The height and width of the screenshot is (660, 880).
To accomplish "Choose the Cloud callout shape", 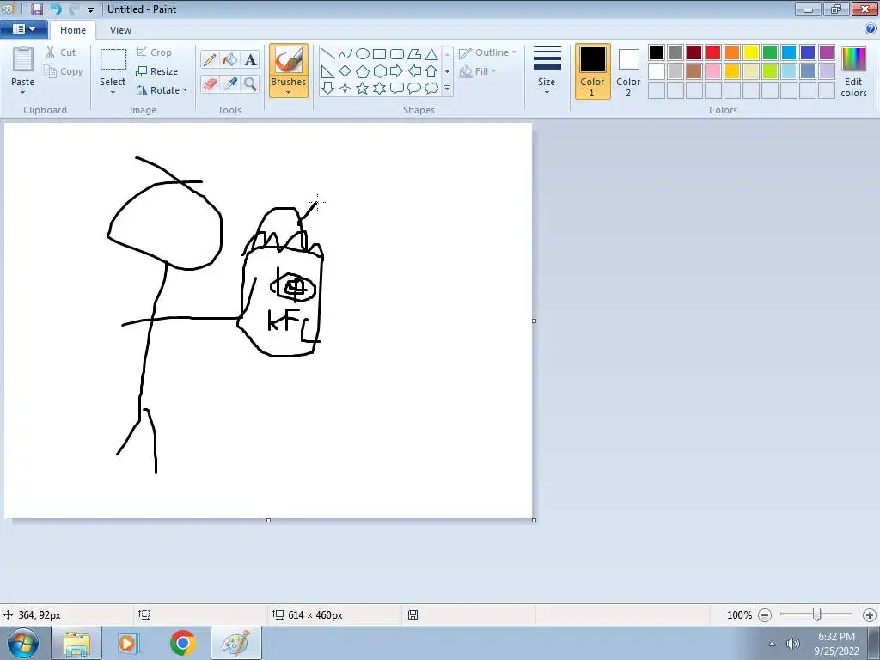I will pos(431,89).
